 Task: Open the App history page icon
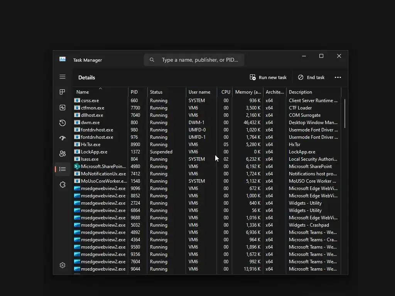pyautogui.click(x=62, y=123)
